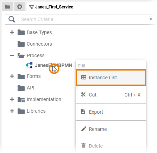This screenshot has width=157, height=153.
Task: Expand the Base Types folder
Action: 12,32
